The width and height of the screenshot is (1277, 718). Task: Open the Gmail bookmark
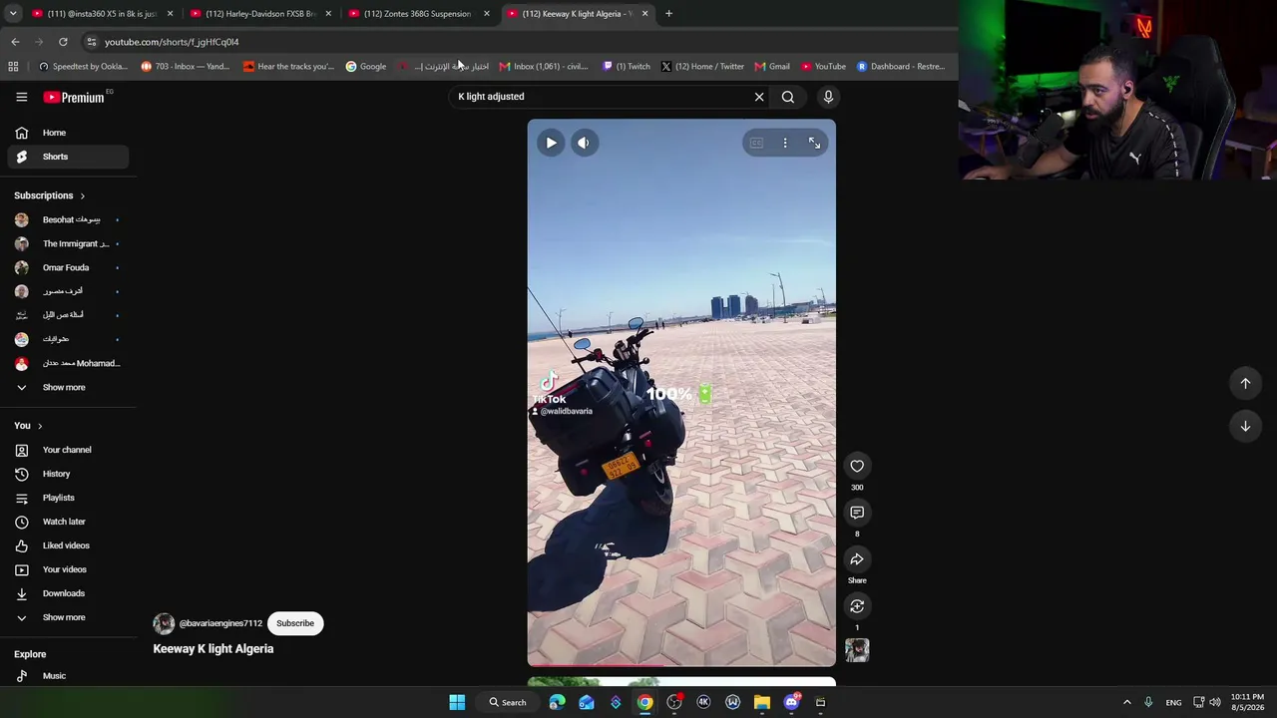pyautogui.click(x=772, y=67)
